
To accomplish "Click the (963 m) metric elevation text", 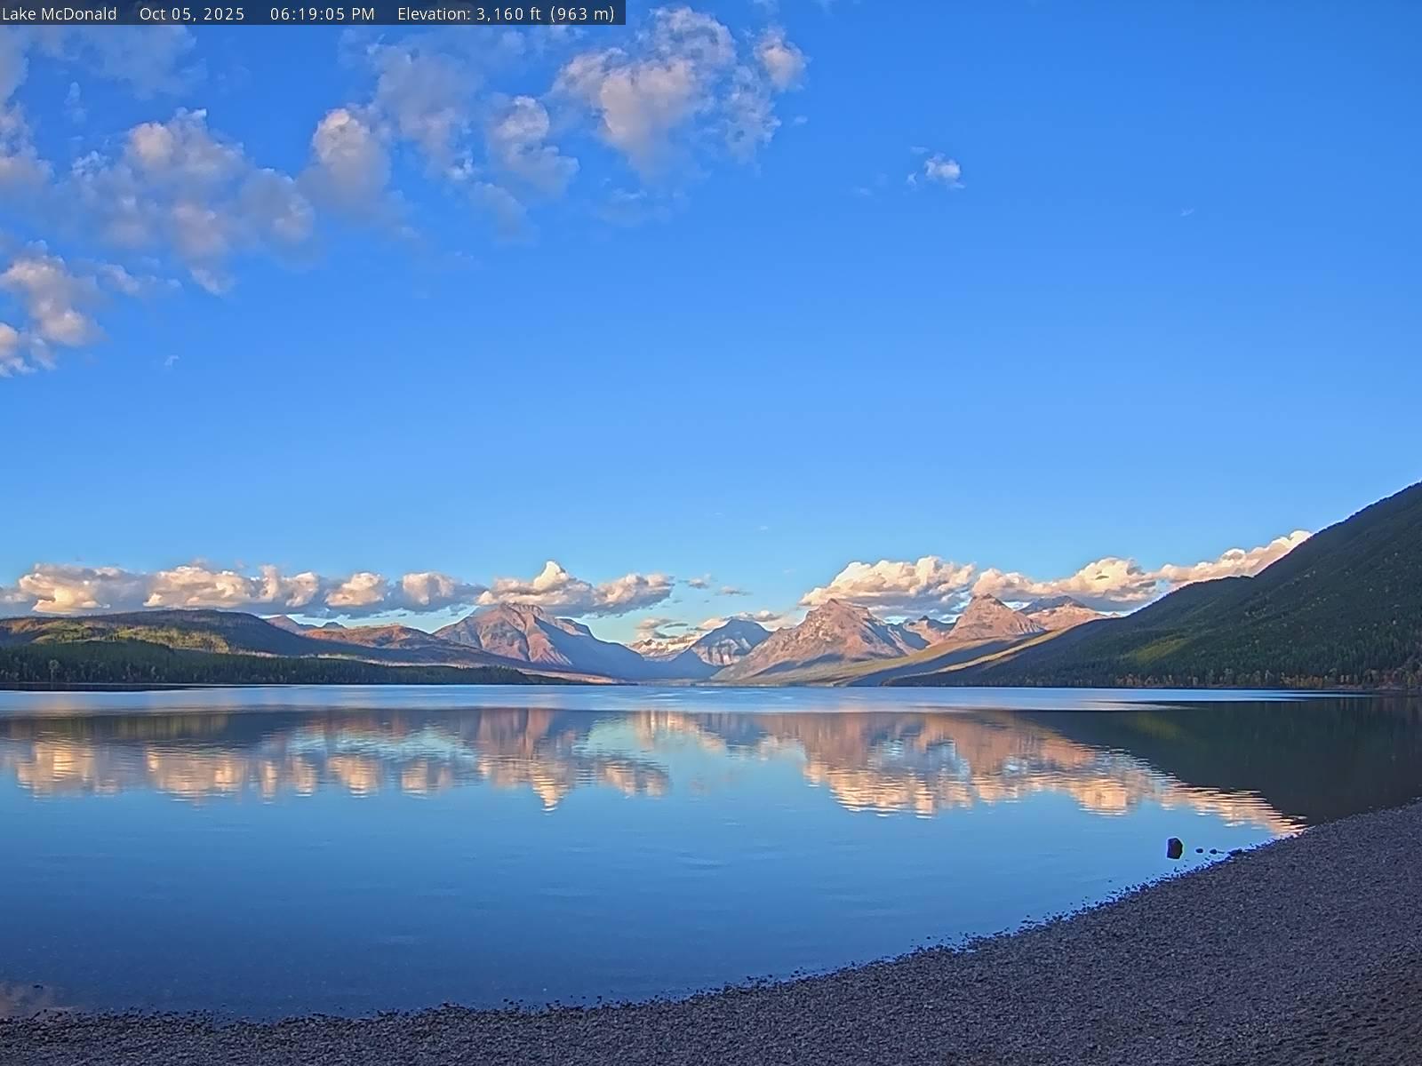I will (x=583, y=13).
